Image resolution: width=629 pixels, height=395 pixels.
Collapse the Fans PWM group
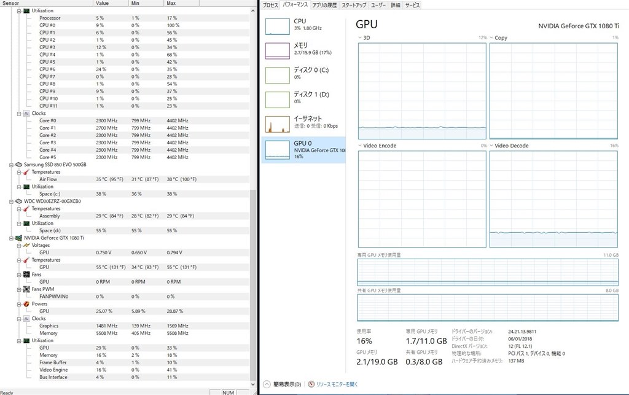pos(19,289)
